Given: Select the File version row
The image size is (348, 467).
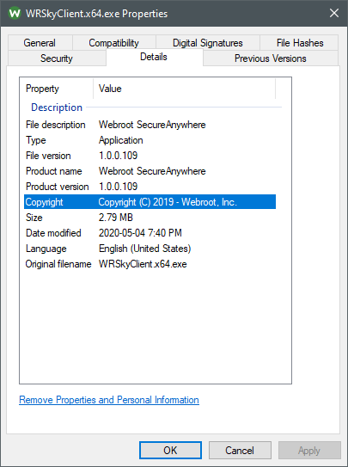Looking at the screenshot, I should coord(150,156).
